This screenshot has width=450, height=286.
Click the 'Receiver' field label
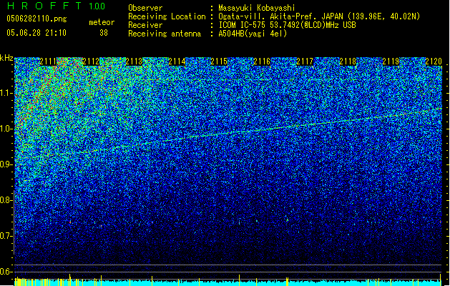(x=145, y=25)
